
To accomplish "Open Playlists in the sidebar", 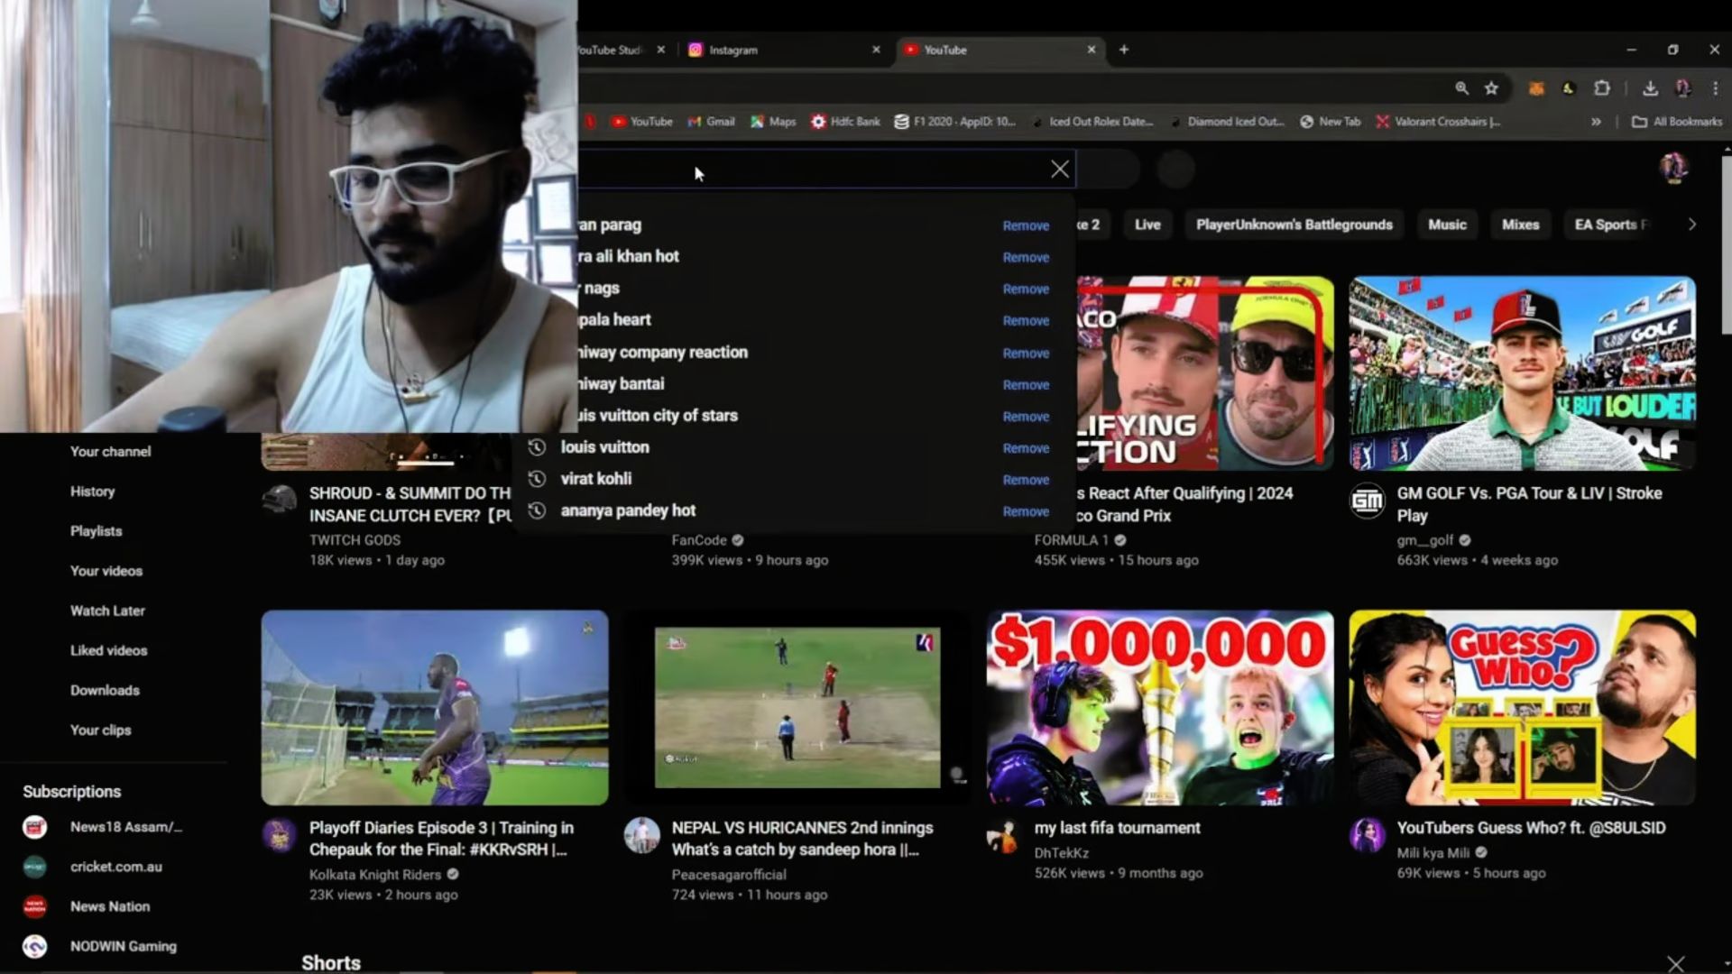I will (96, 531).
